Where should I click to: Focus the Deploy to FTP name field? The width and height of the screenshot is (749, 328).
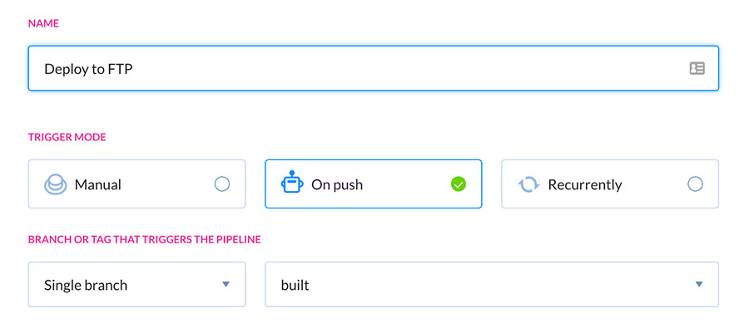pyautogui.click(x=374, y=68)
